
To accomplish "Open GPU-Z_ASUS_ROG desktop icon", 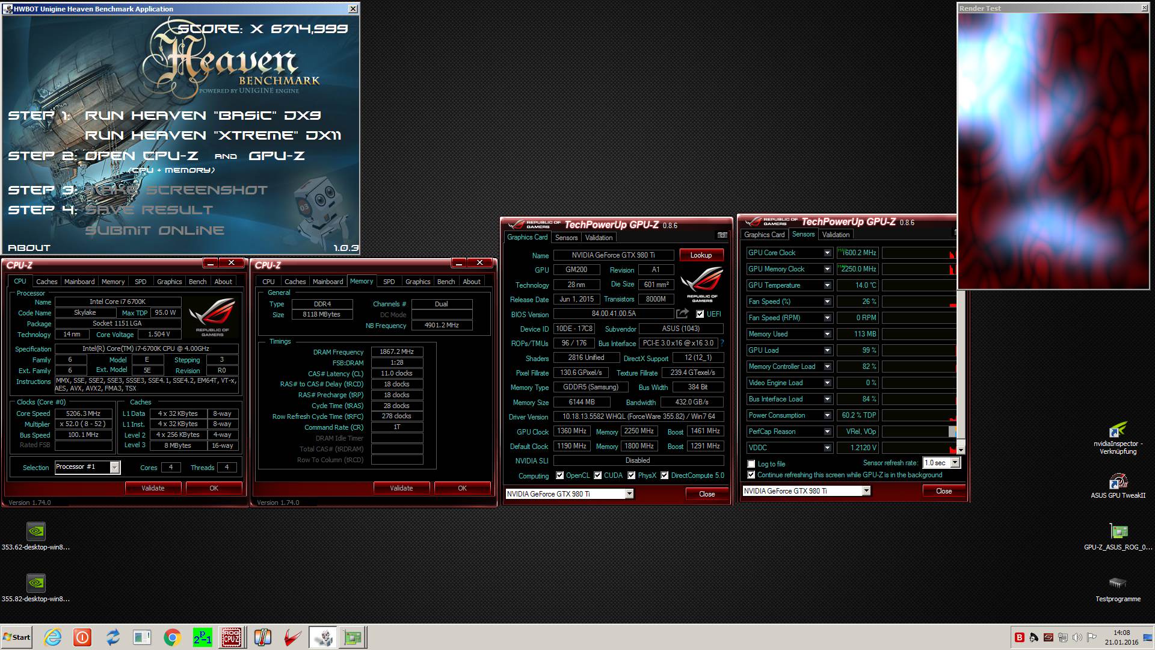I will 1118,537.
